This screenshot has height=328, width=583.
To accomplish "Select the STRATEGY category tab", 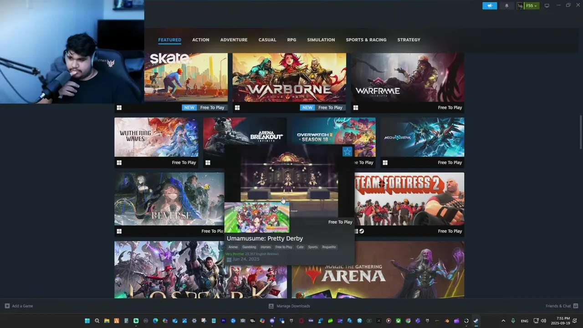I will coord(409,40).
